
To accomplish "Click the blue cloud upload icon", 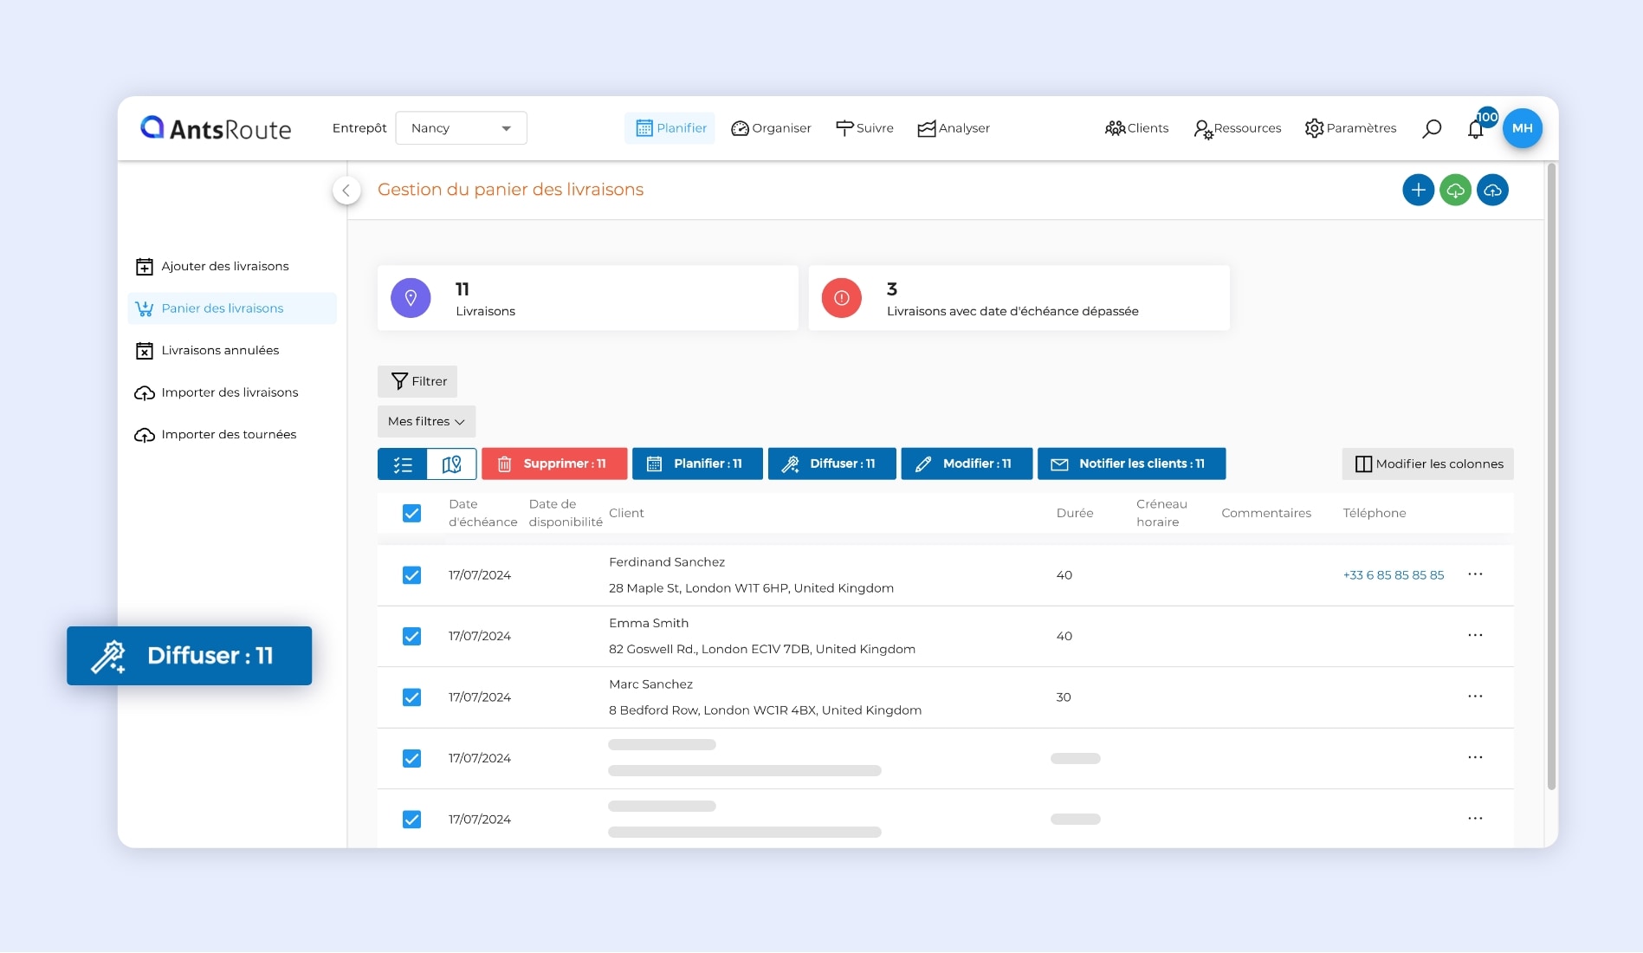I will point(1492,190).
